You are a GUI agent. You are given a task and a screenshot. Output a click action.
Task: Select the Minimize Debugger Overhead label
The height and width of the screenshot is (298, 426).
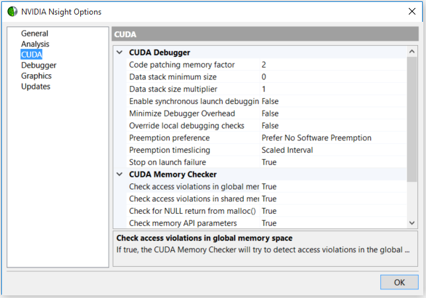point(182,113)
